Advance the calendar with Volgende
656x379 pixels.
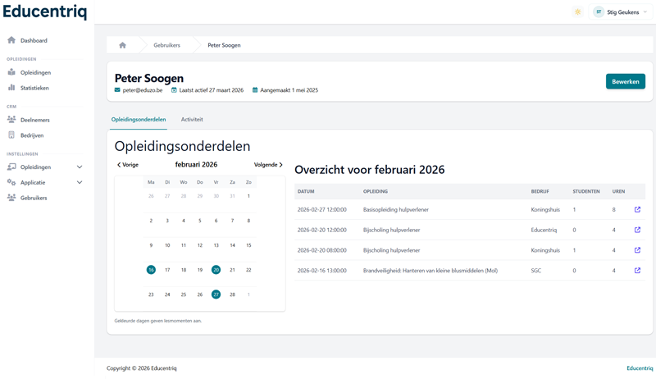click(x=268, y=165)
